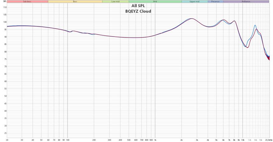The image size is (273, 142).
Task: Click the Sub bass frequency band label
Action: click(x=27, y=2)
